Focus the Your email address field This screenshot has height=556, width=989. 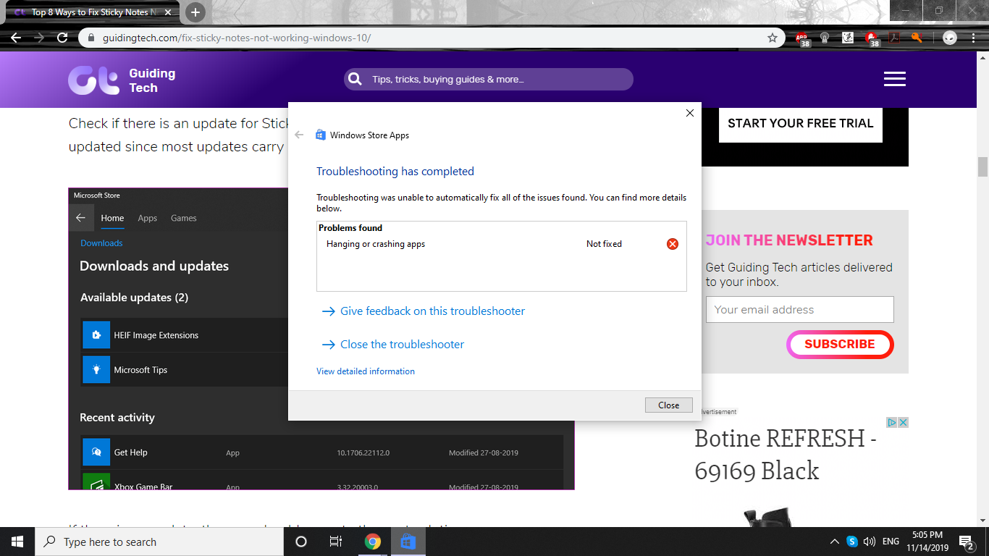(800, 309)
